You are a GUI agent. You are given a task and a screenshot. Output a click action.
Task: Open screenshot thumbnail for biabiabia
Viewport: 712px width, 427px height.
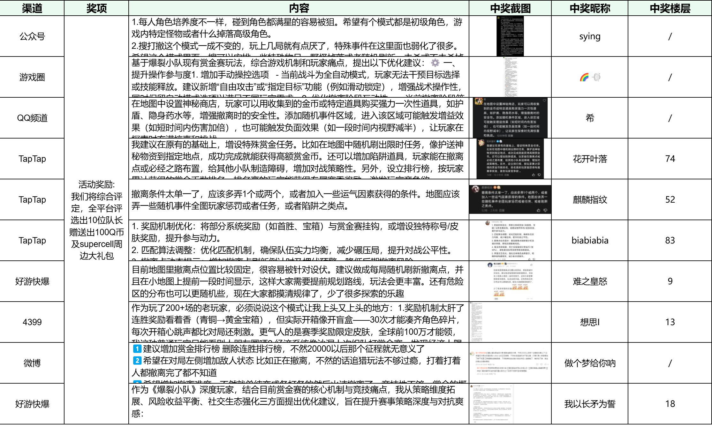click(510, 240)
